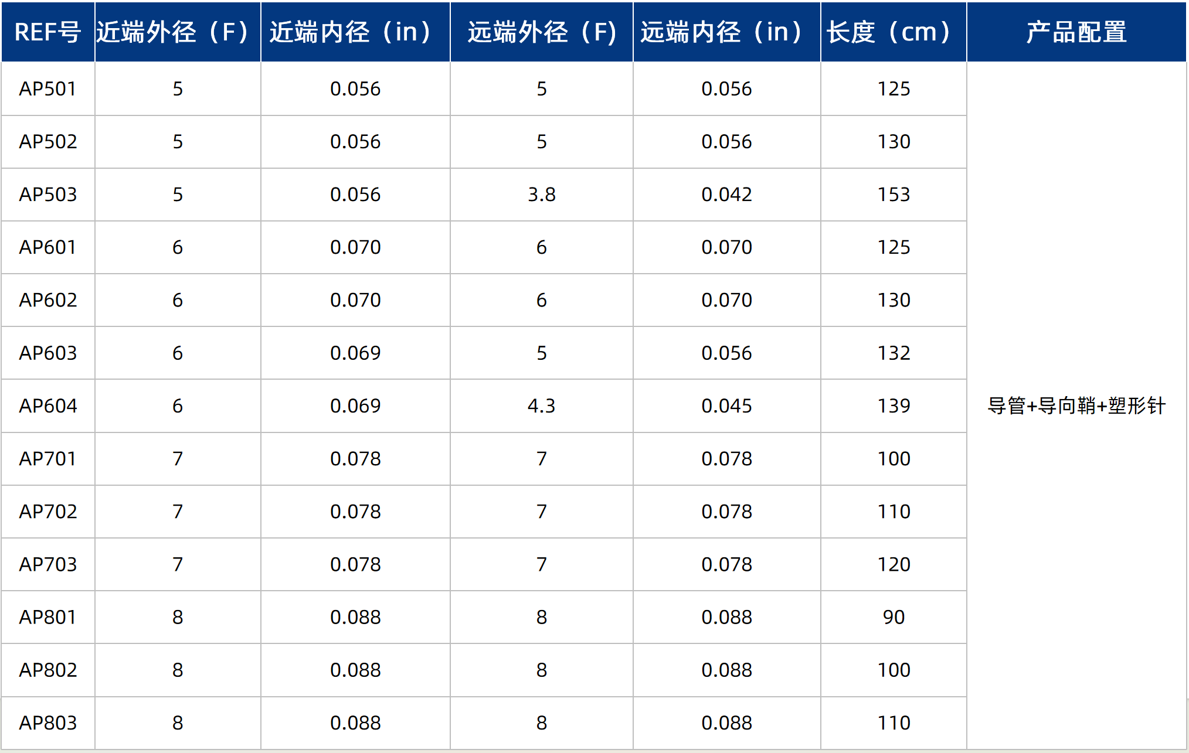1189x753 pixels.
Task: Select the 90 length cell for AP801
Action: [x=894, y=617]
